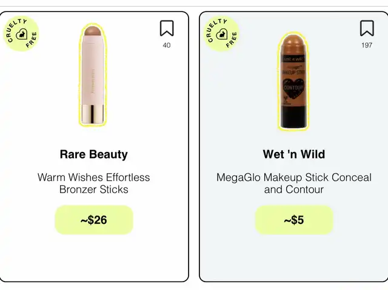This screenshot has width=388, height=290.
Task: Click the gold base of the Rare Beauty stick
Action: (93, 114)
